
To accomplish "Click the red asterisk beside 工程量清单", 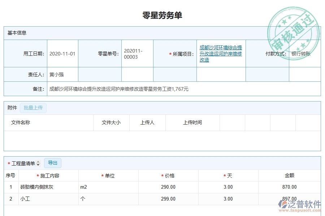I will (x=8, y=163).
